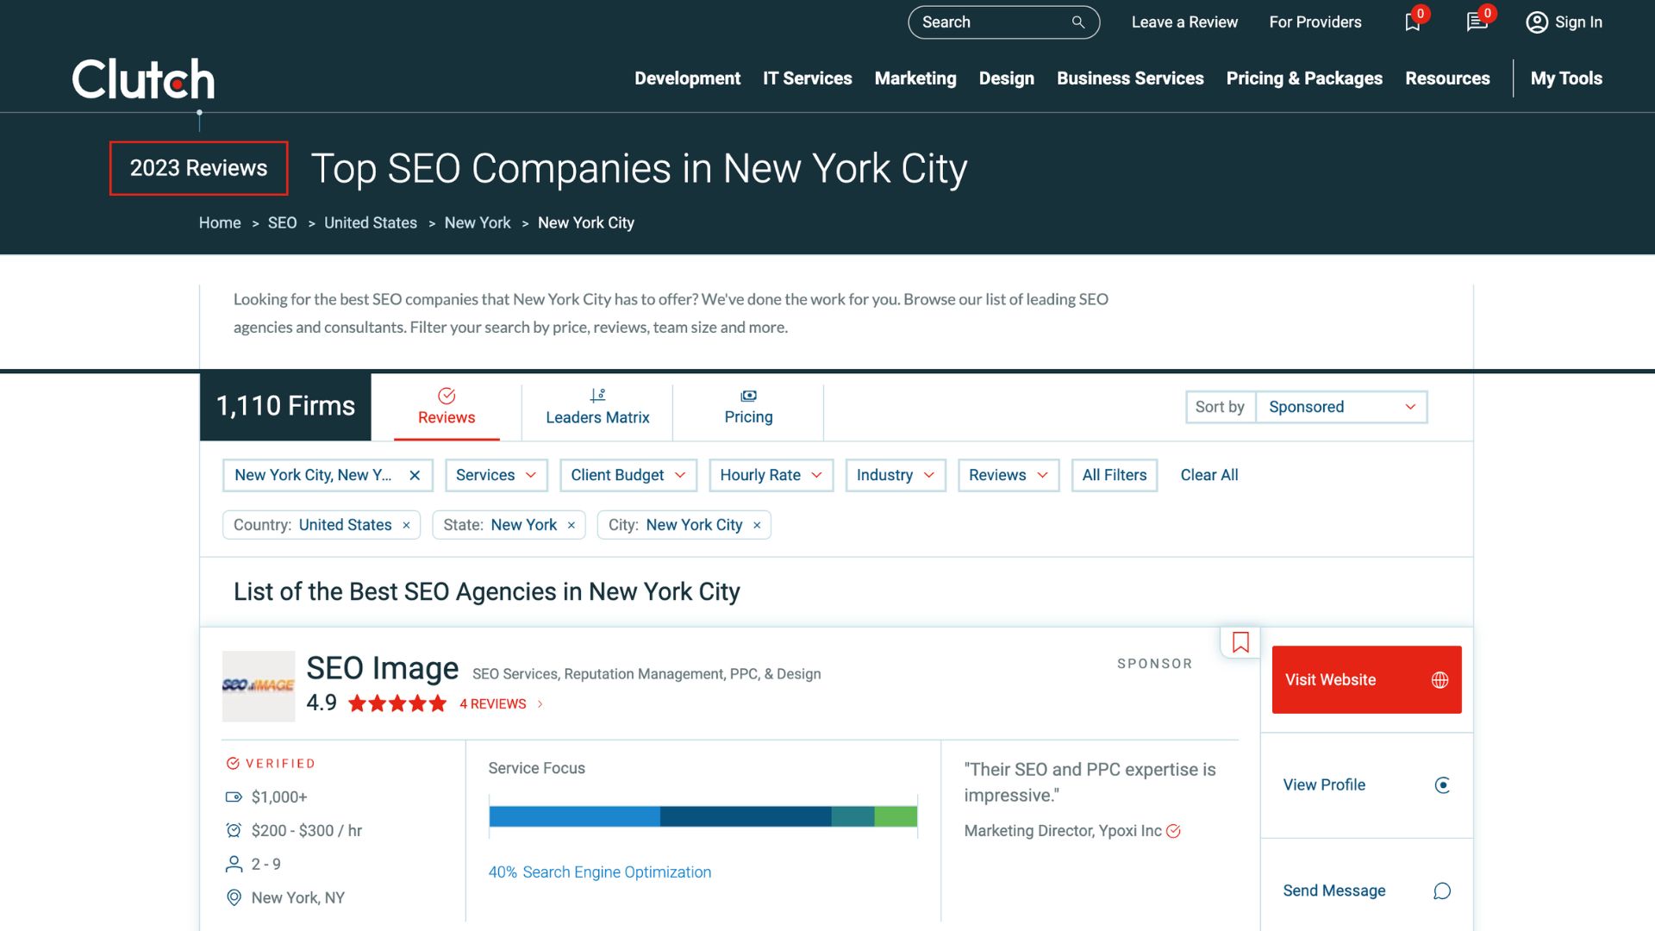Open the Sort by Sponsored dropdown
This screenshot has width=1655, height=931.
click(x=1340, y=407)
